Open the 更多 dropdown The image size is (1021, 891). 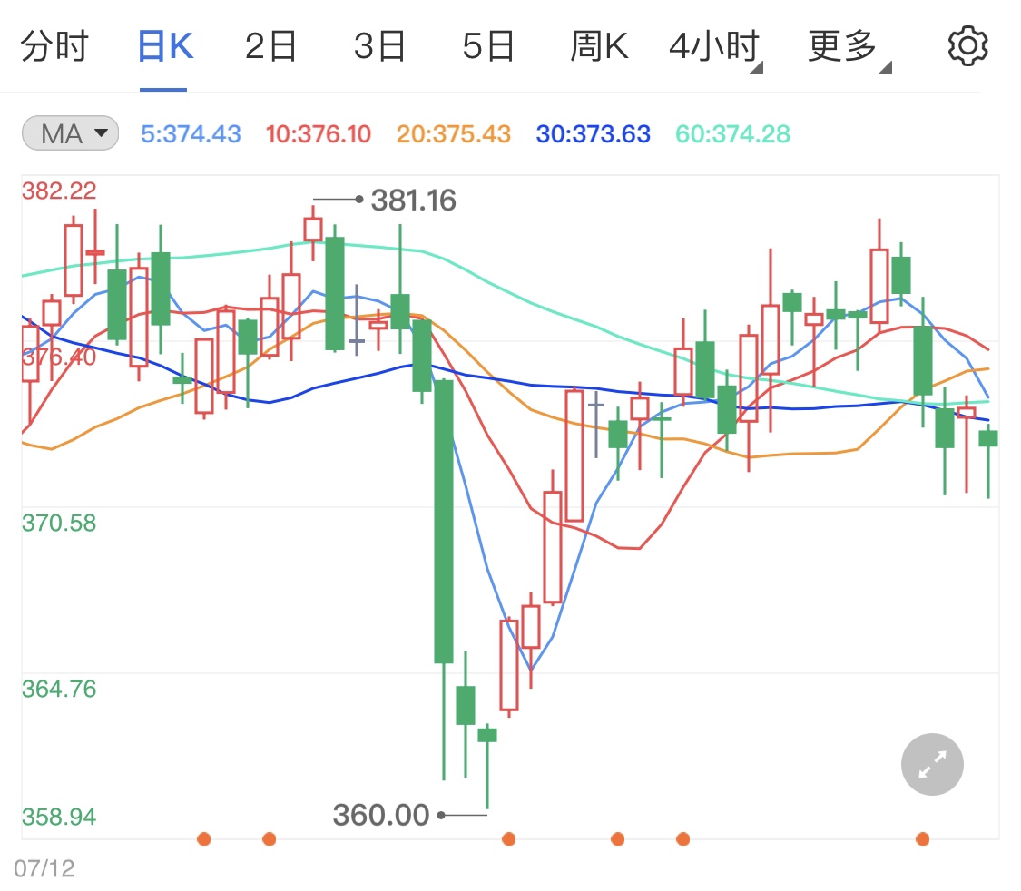[848, 48]
